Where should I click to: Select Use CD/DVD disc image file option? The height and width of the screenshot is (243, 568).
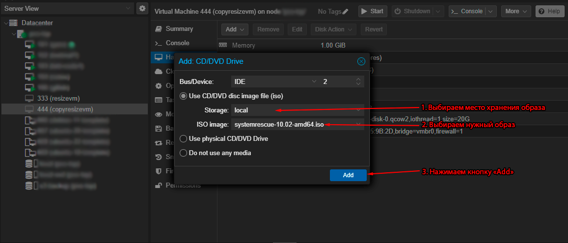point(183,96)
